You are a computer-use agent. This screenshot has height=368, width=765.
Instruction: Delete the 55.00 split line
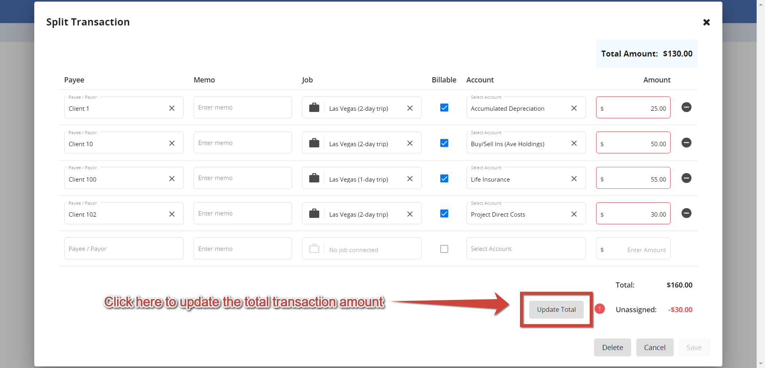pos(687,178)
